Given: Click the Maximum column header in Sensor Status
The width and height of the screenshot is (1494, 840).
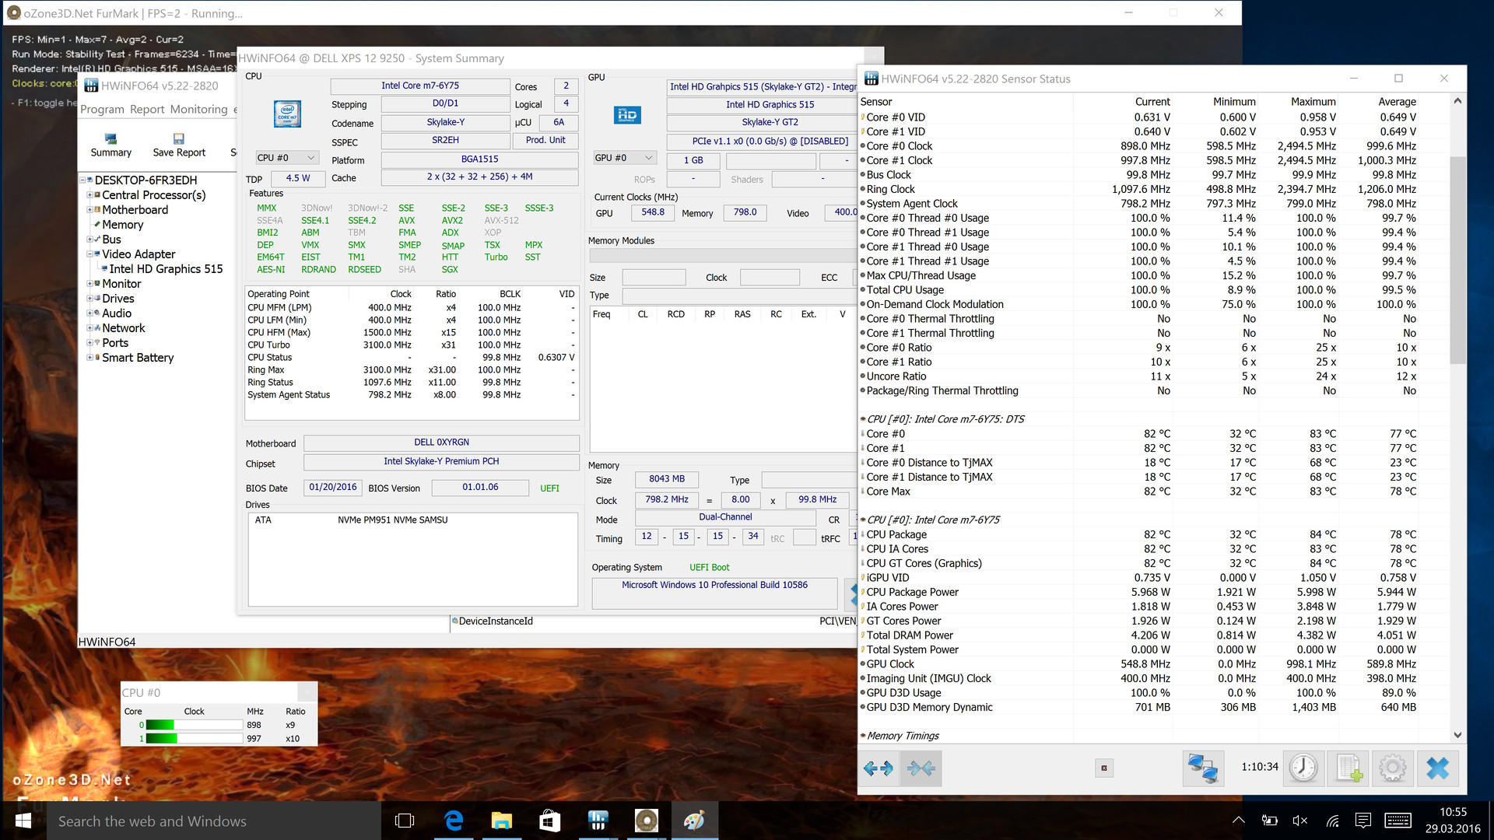Looking at the screenshot, I should click(1313, 102).
